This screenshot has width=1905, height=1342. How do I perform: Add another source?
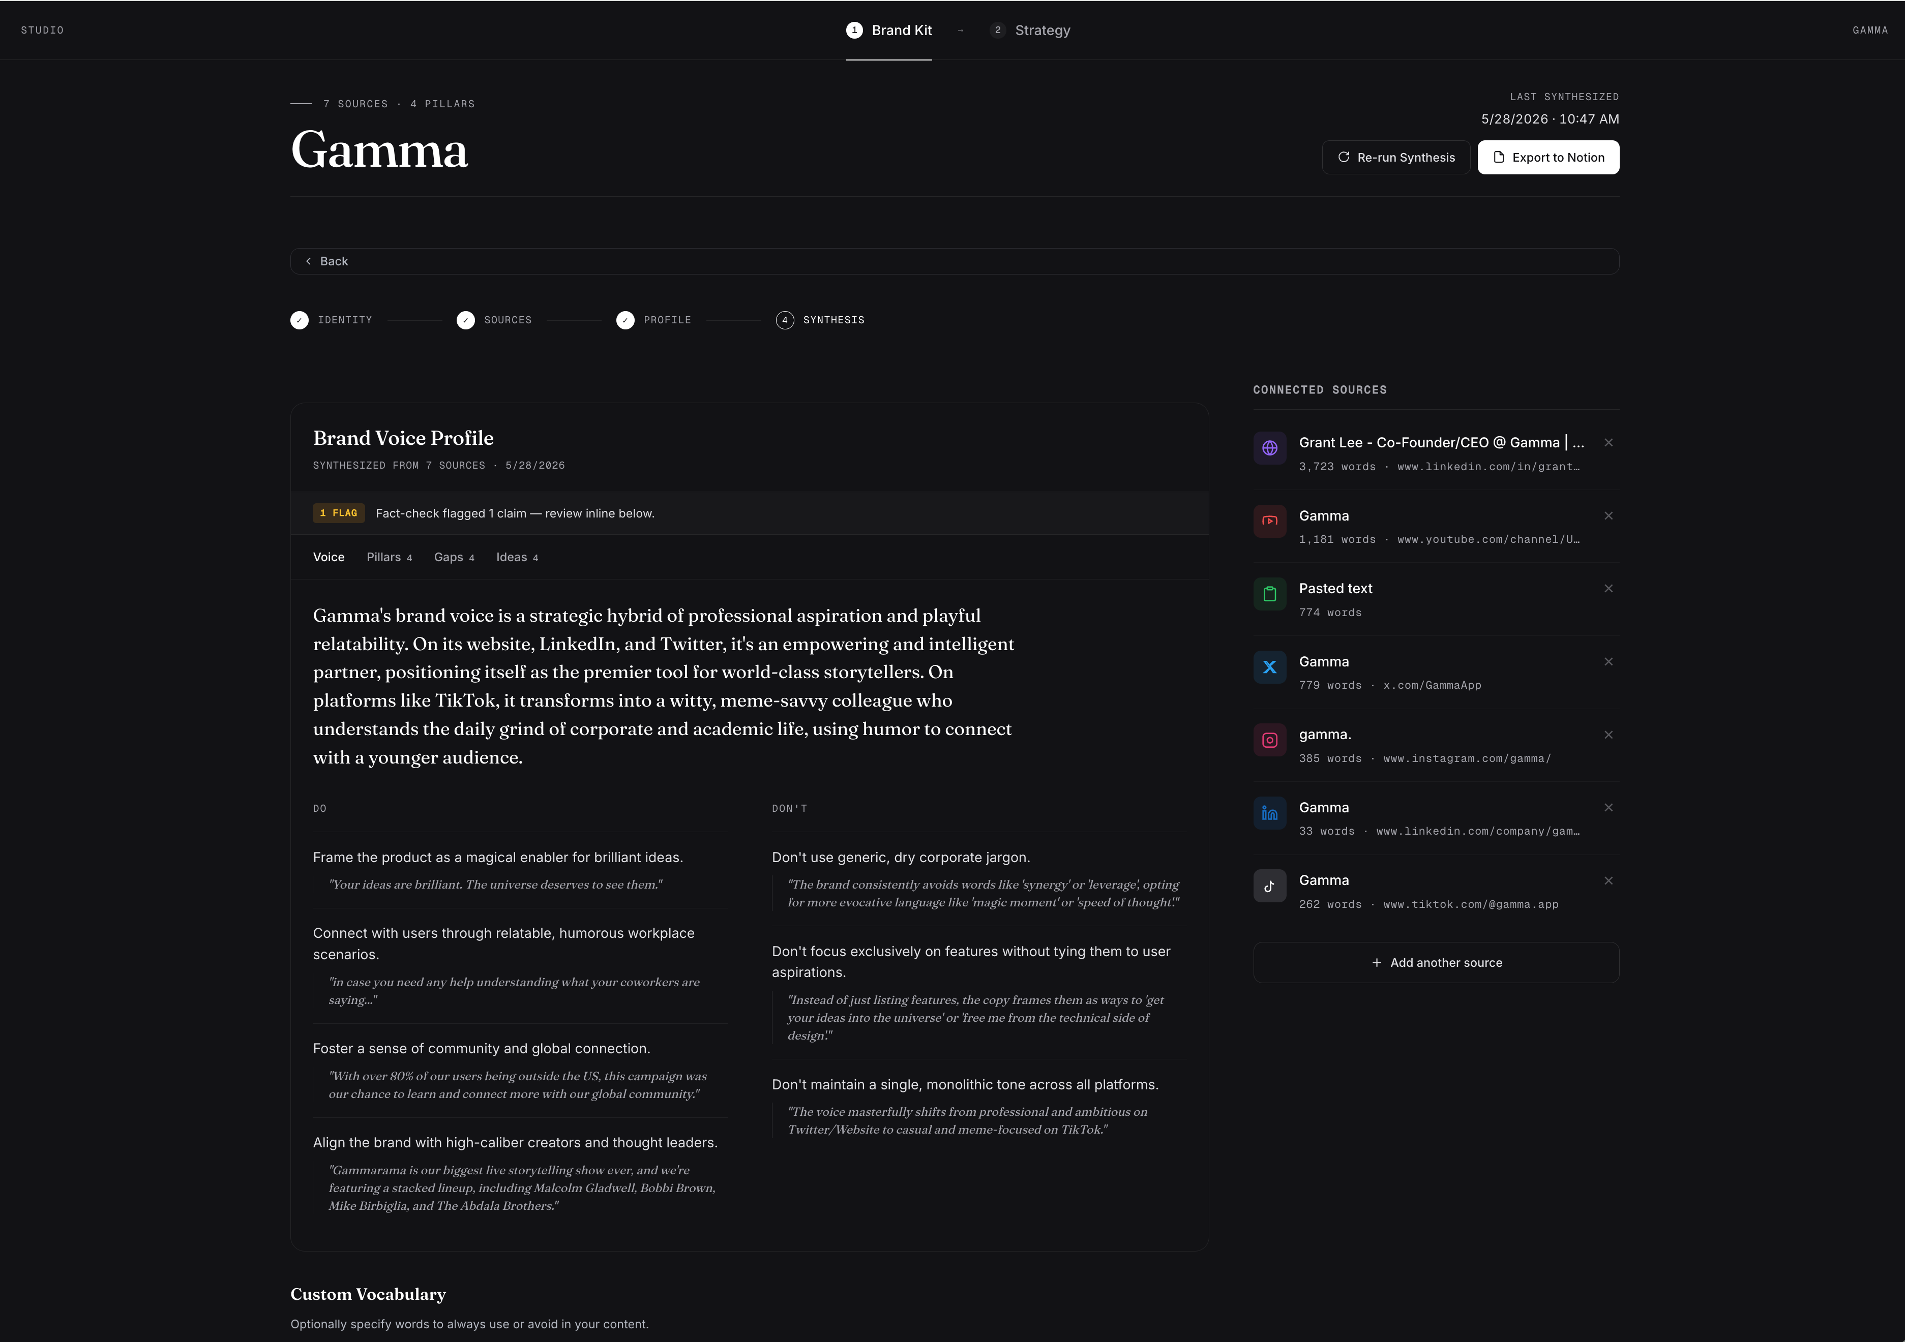tap(1436, 963)
